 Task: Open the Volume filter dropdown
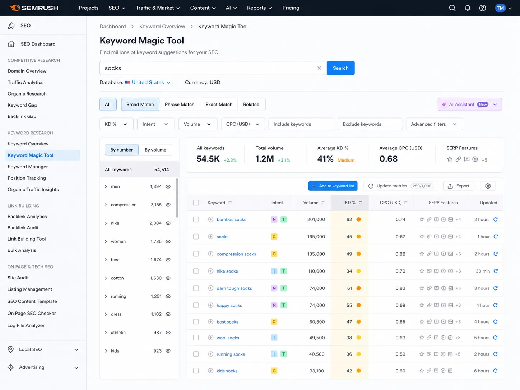198,124
